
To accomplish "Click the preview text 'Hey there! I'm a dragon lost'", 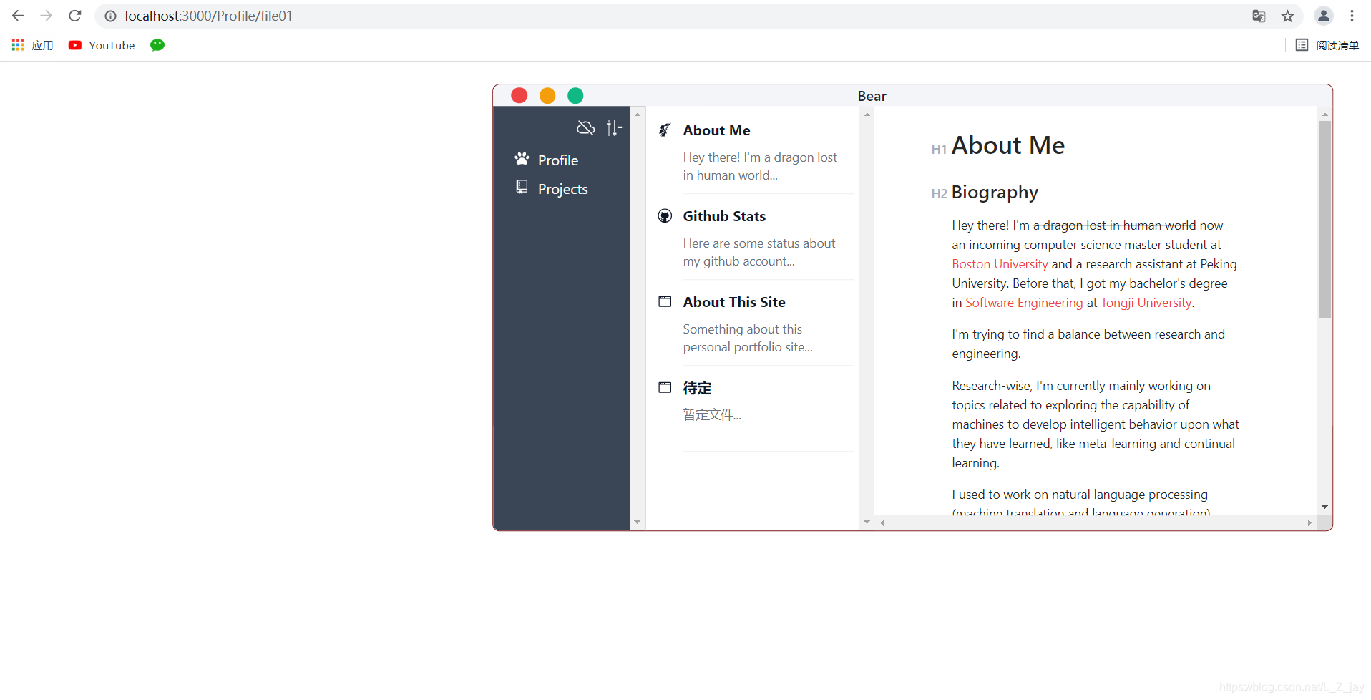I will point(760,157).
